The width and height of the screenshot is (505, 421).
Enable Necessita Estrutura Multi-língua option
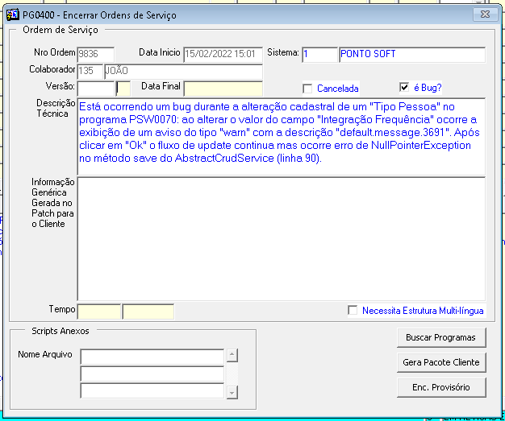pos(353,310)
